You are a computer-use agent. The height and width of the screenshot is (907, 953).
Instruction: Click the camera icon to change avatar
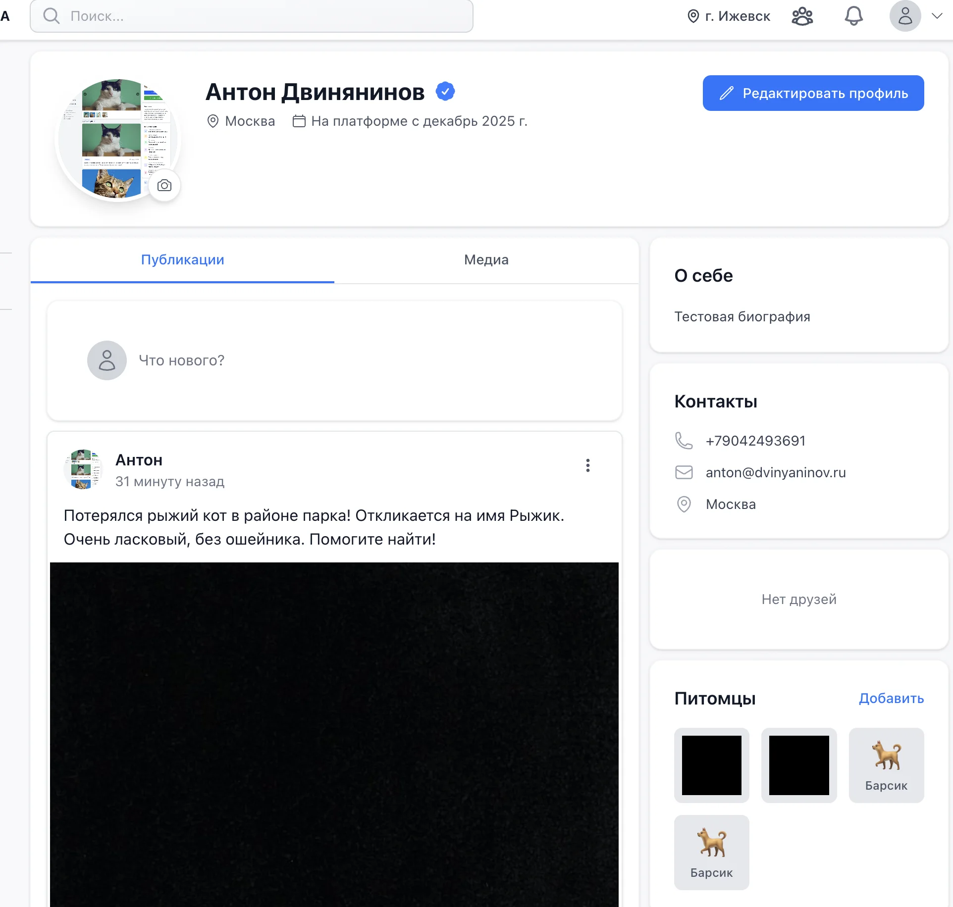point(164,186)
